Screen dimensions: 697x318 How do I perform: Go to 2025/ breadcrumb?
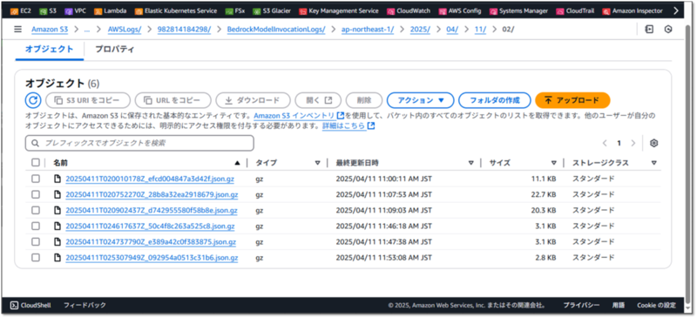tap(420, 30)
